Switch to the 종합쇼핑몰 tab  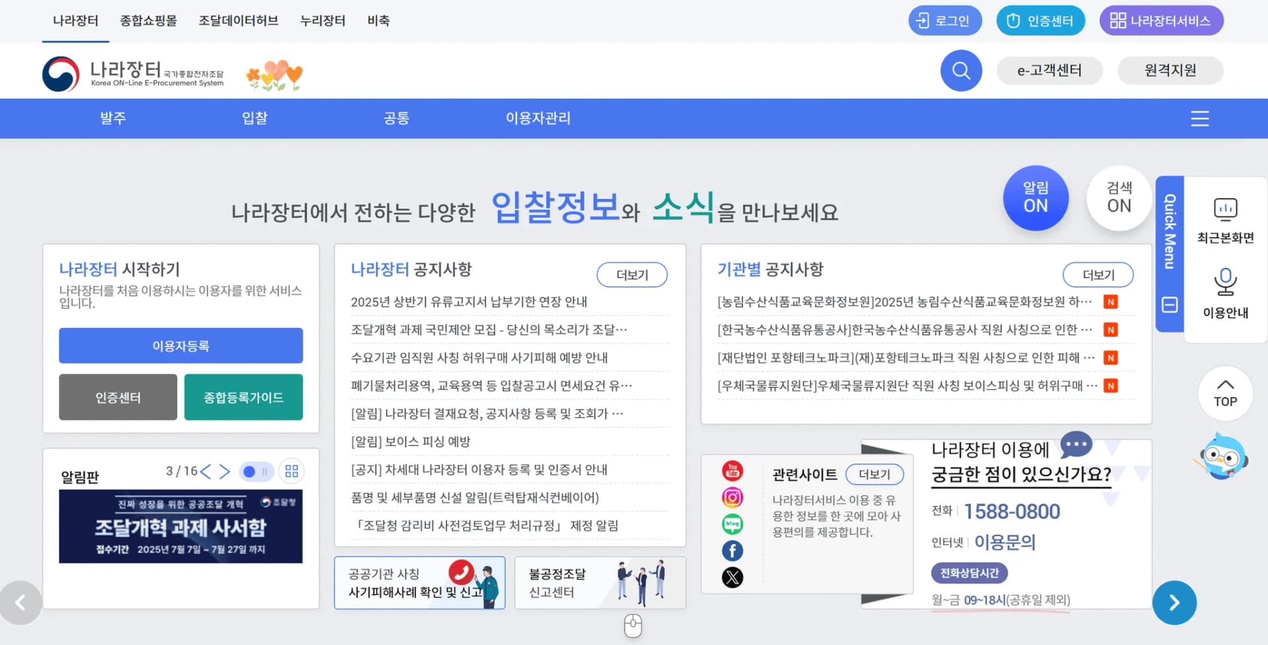(x=149, y=20)
